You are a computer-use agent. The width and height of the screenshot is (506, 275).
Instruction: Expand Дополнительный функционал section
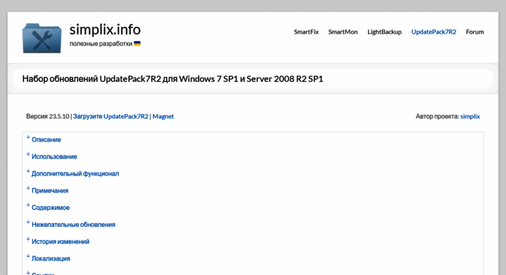(x=75, y=174)
